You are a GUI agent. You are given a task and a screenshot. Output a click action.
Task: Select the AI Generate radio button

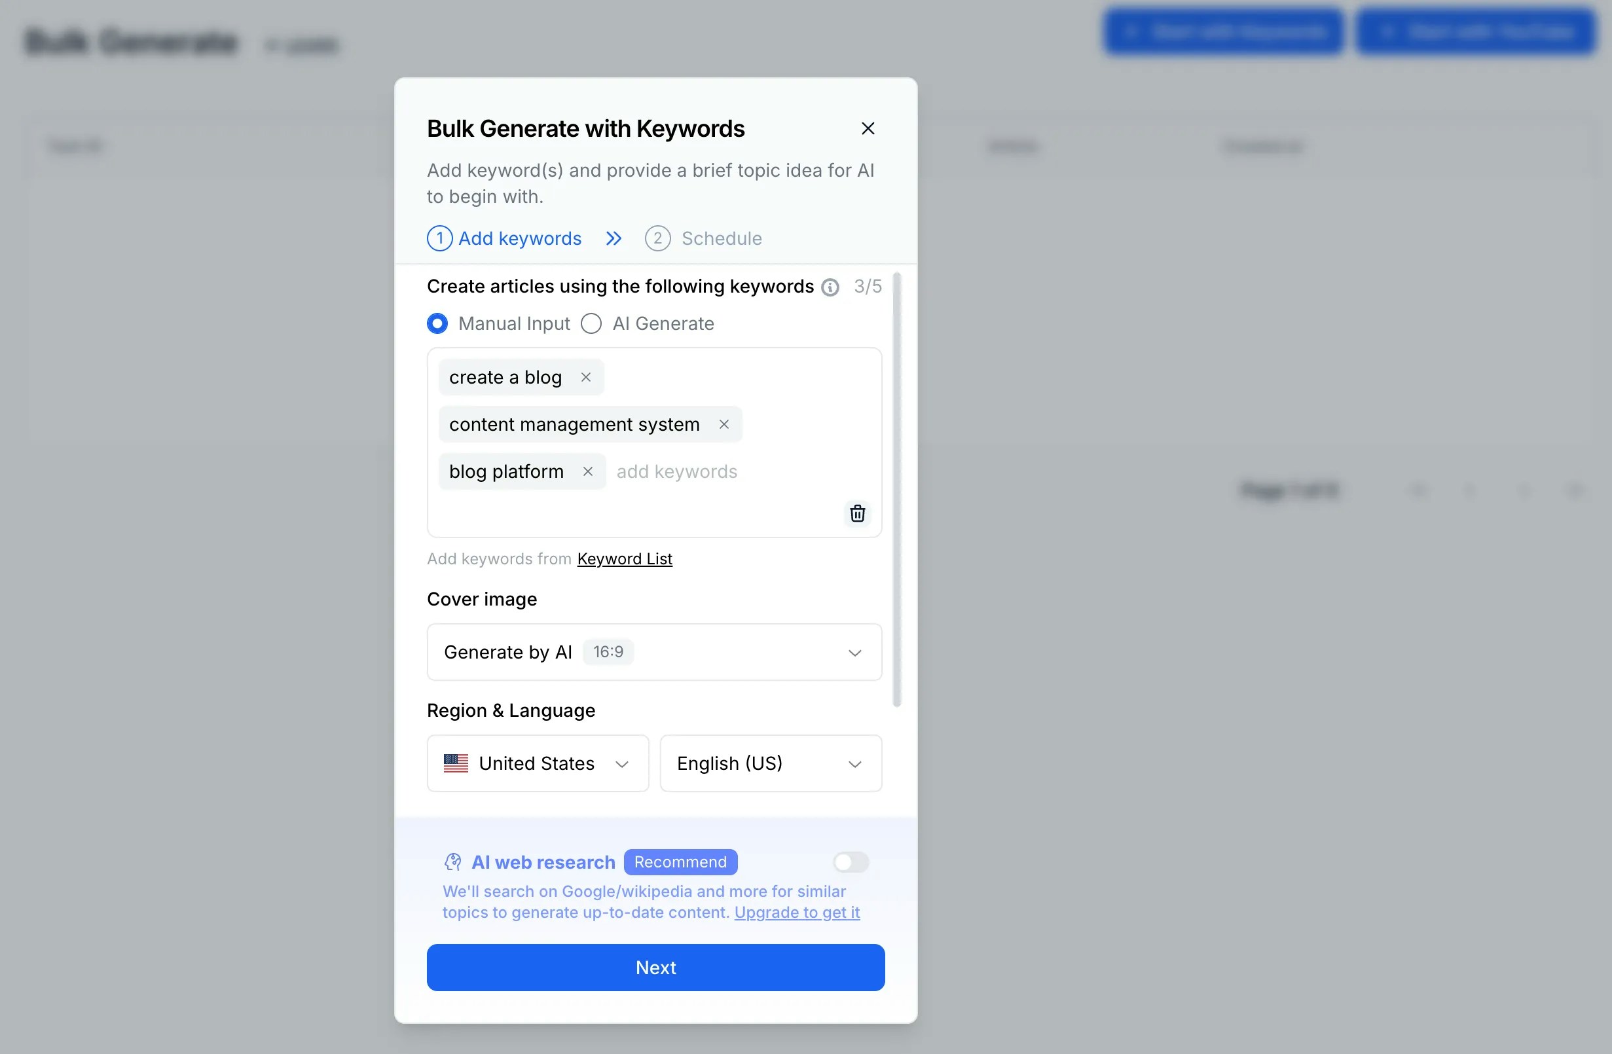click(x=591, y=323)
